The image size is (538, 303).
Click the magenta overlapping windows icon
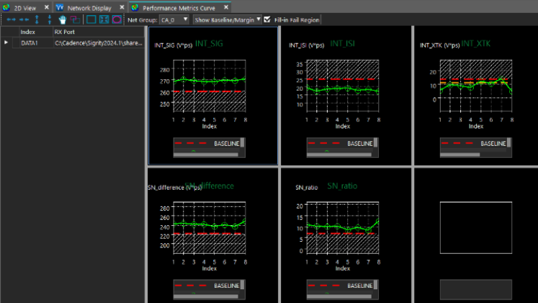pyautogui.click(x=74, y=19)
